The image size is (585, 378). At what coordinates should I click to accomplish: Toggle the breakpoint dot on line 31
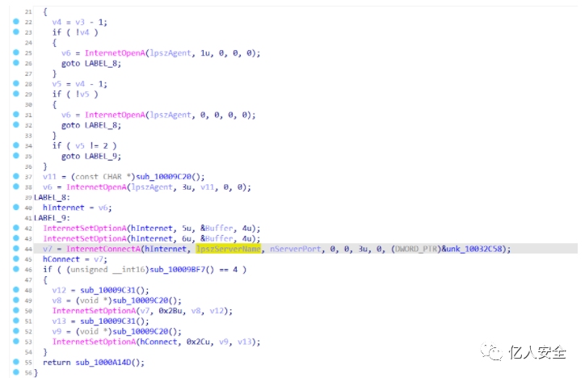pos(16,115)
